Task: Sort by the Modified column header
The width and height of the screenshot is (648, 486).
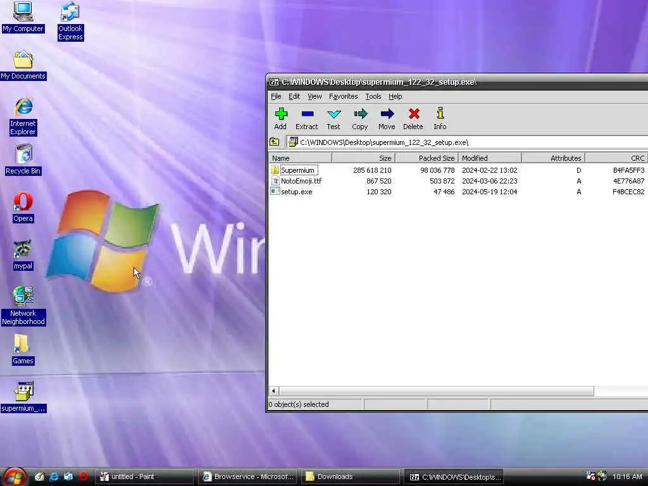Action: click(490, 158)
